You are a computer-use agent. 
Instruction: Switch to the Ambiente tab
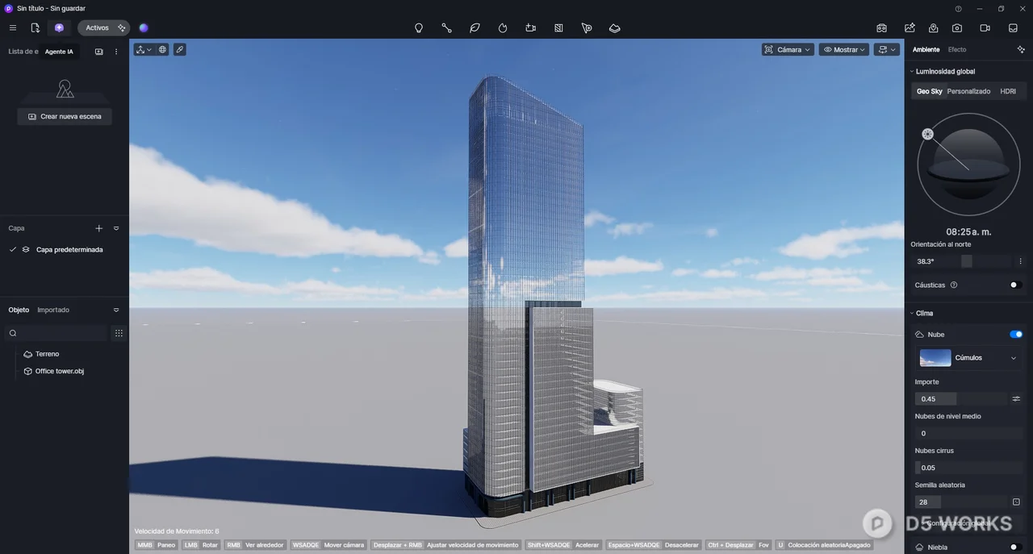[x=926, y=50]
